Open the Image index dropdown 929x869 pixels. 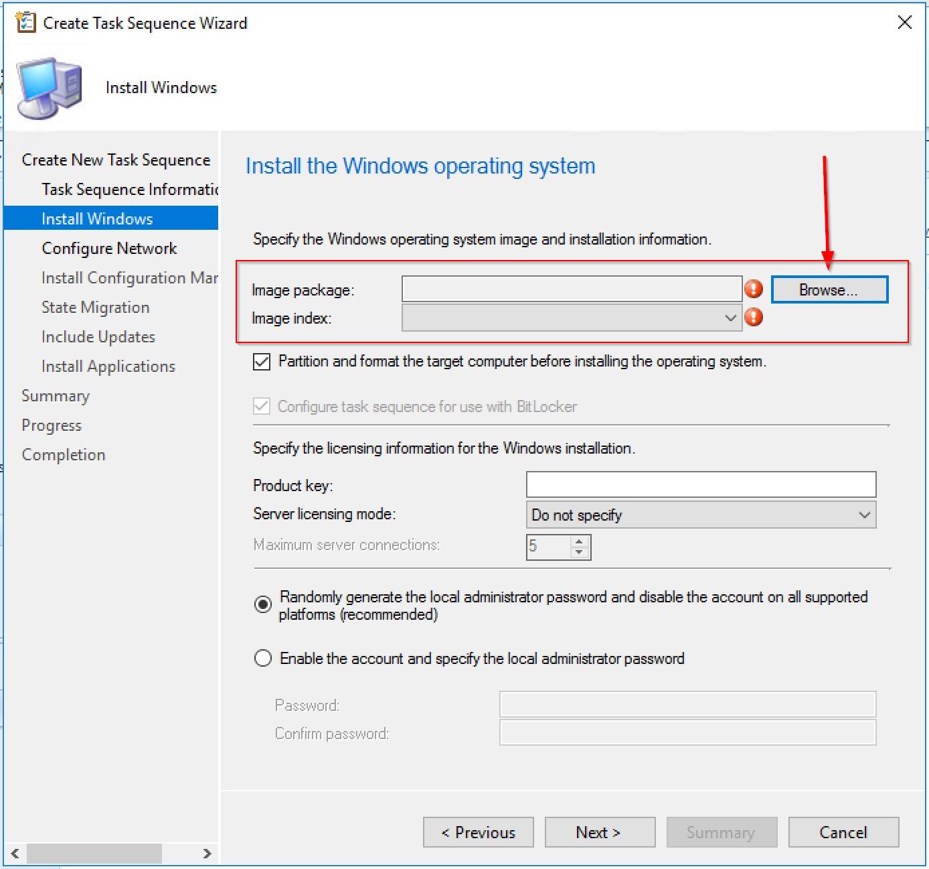[x=730, y=318]
